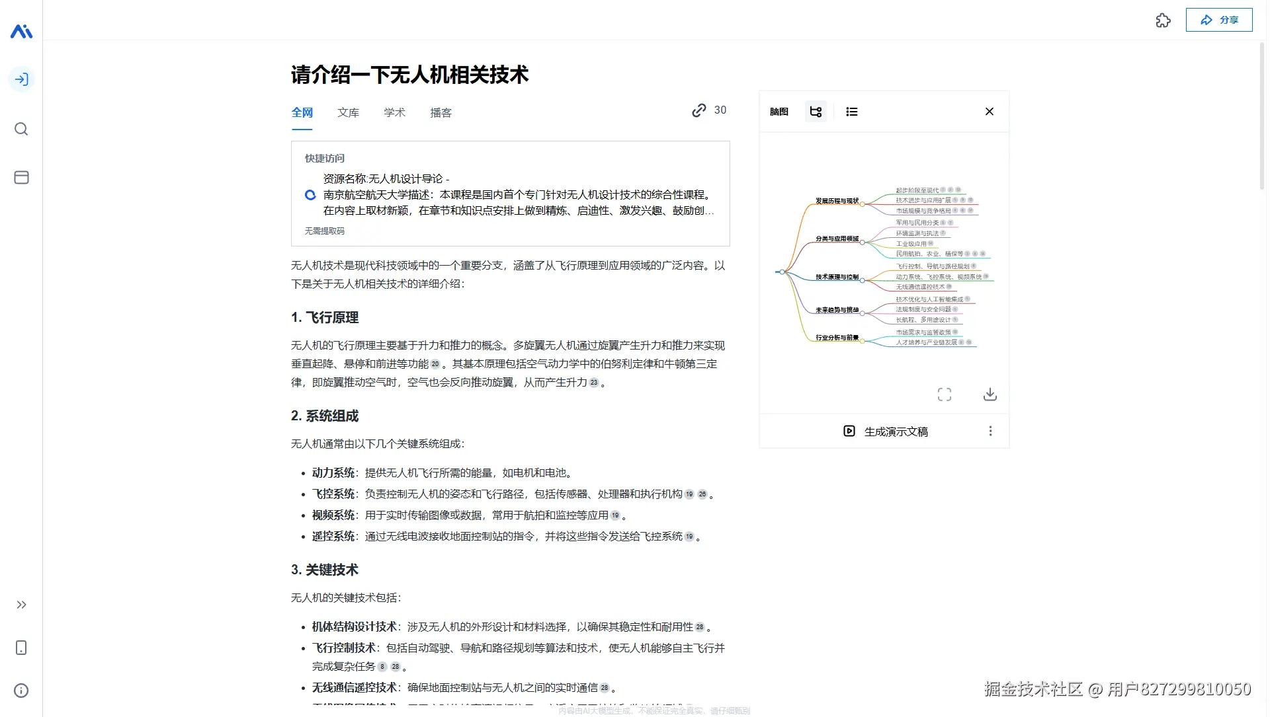Click the info icon at sidebar bottom
Screen dimensions: 1270x717
pos(21,691)
